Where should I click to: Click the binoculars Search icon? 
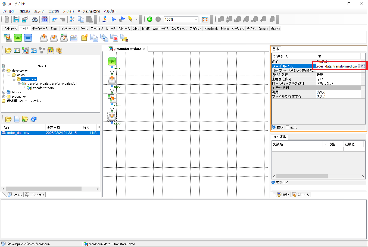[x=35, y=19]
